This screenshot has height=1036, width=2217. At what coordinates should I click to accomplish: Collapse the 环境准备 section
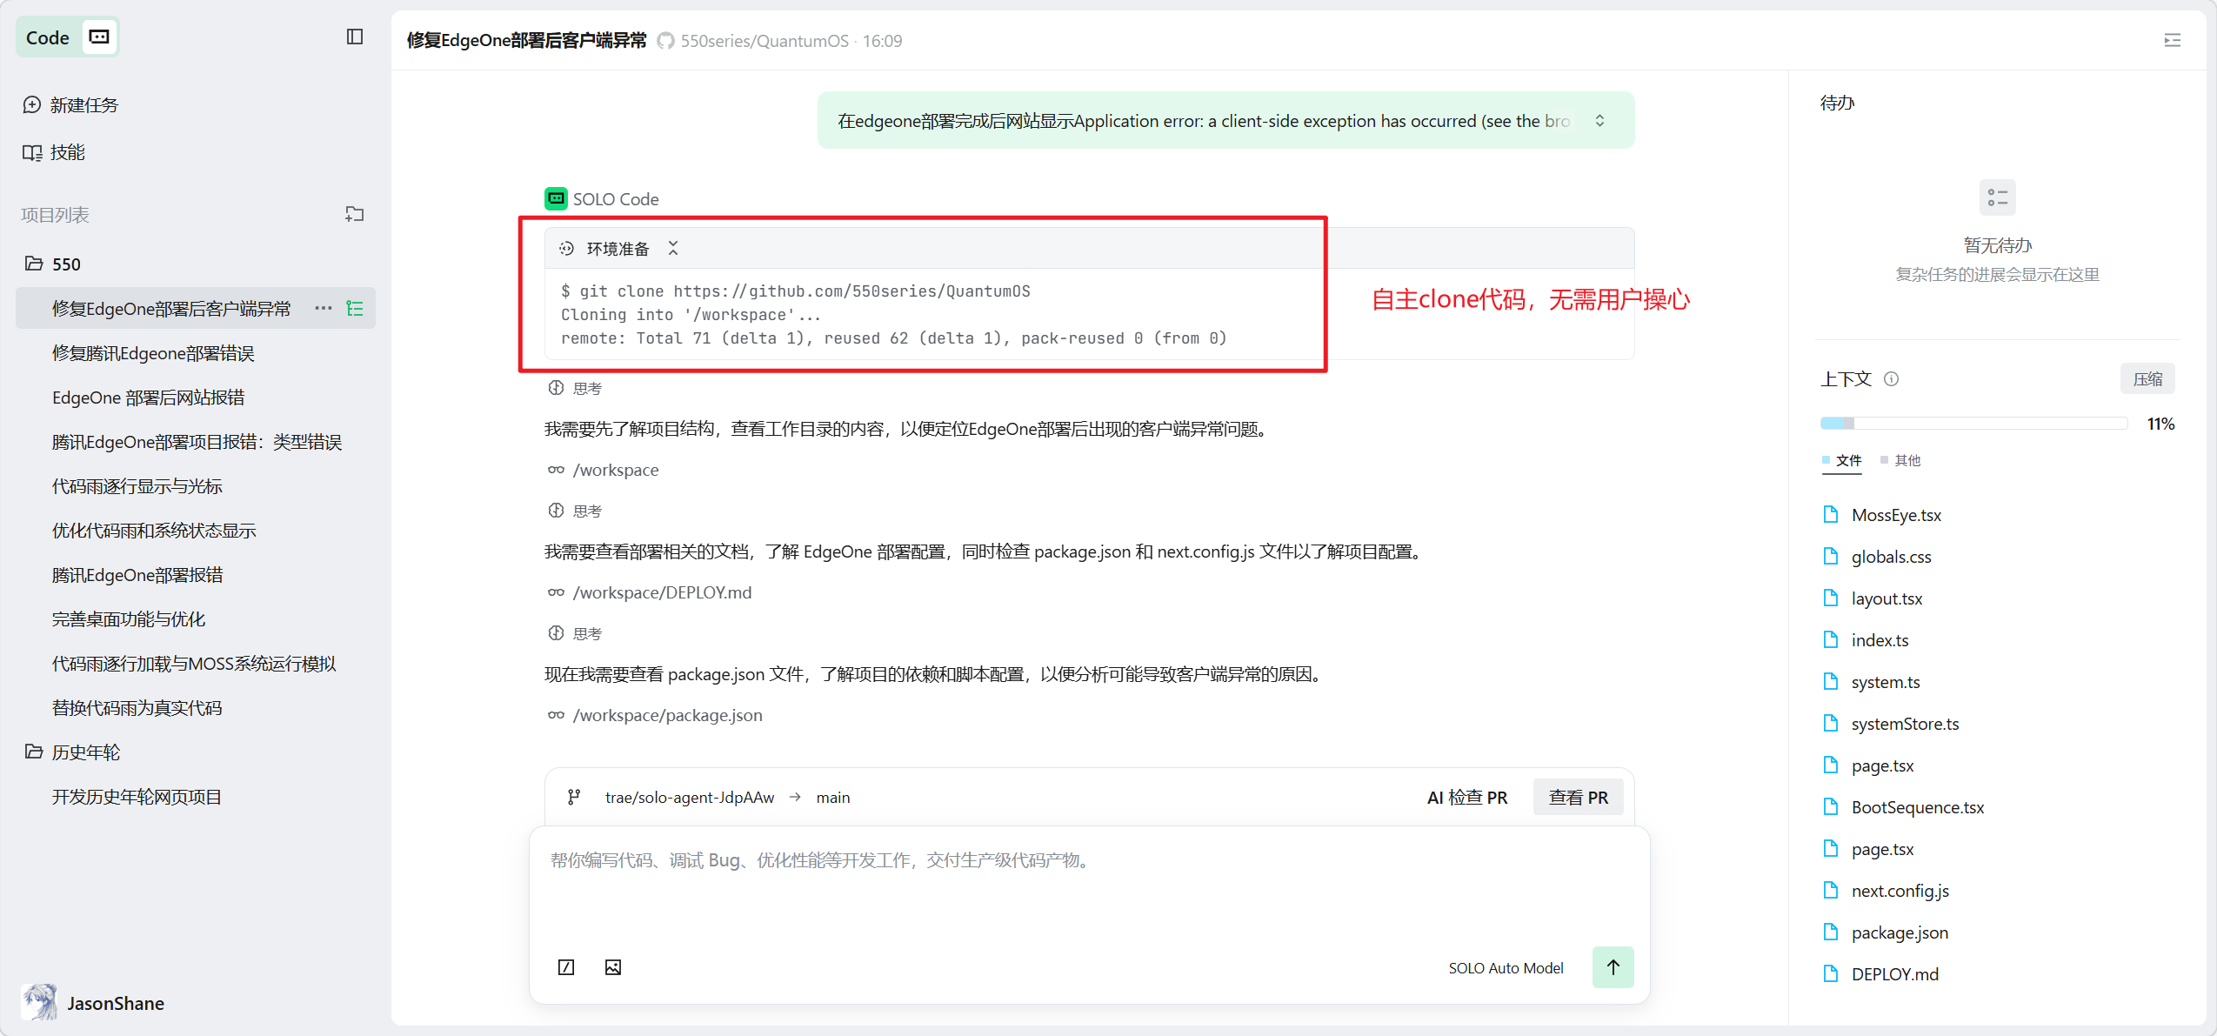[673, 249]
